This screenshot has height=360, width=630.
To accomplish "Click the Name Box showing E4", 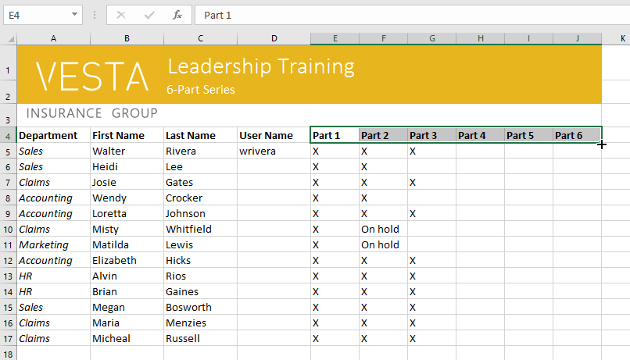I will tap(38, 15).
